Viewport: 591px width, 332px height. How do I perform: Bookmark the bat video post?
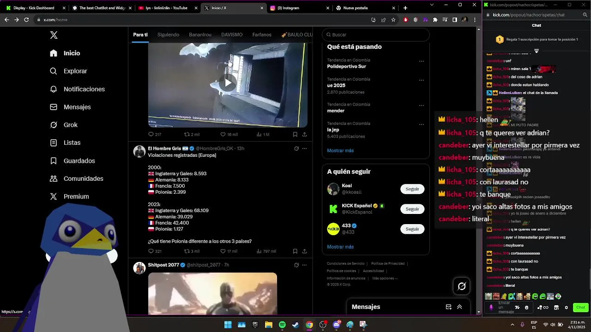(x=295, y=134)
